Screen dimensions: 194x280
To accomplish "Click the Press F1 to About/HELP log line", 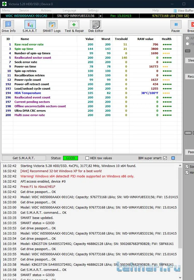I will pos(38,186).
